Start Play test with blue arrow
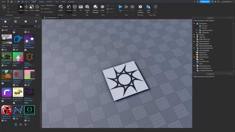 [x=120, y=7]
